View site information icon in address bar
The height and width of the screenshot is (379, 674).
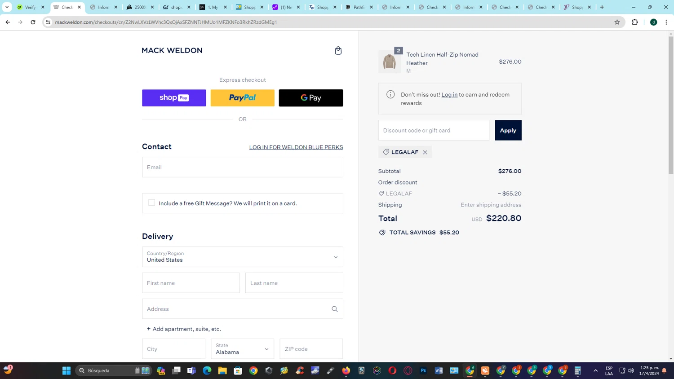pos(48,22)
